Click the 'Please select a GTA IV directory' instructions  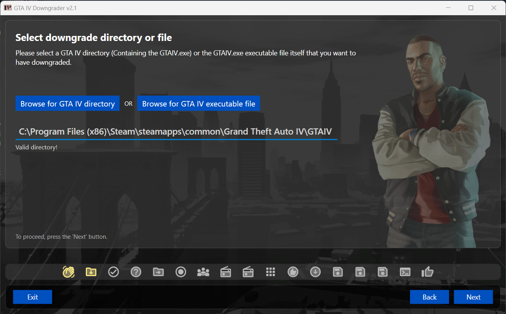[x=186, y=57]
